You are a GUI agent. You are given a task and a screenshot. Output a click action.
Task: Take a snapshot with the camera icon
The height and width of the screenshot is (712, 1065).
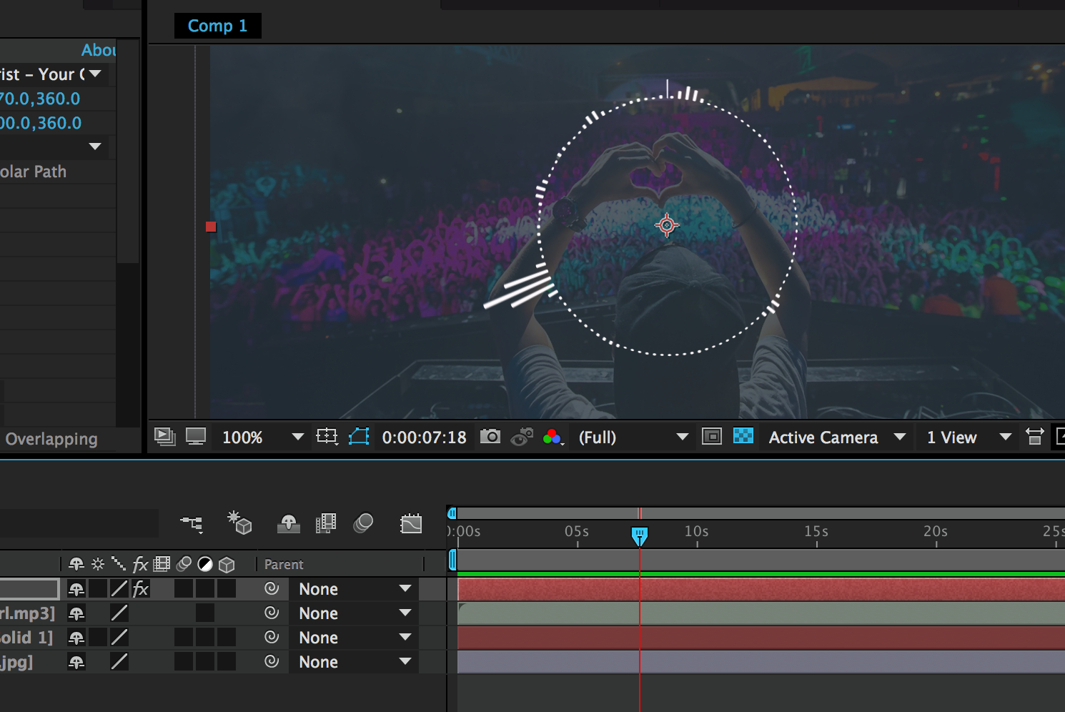[490, 437]
